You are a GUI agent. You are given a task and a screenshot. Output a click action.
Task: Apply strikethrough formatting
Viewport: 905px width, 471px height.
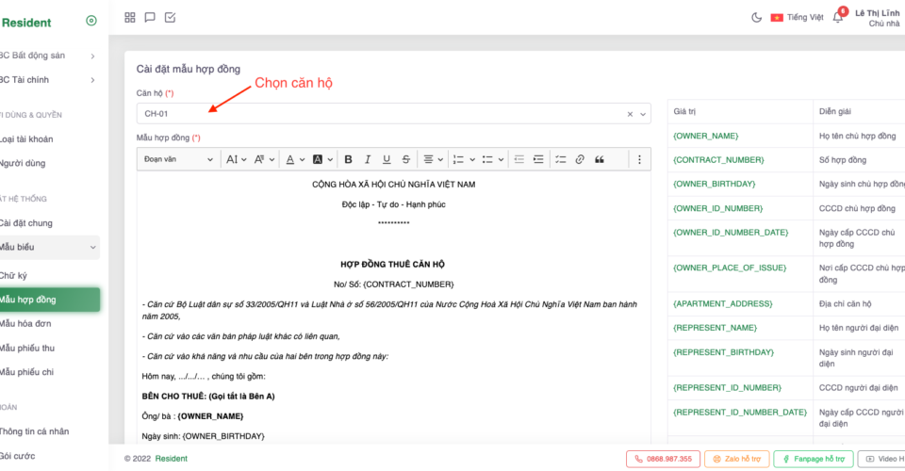pyautogui.click(x=405, y=159)
